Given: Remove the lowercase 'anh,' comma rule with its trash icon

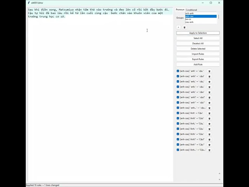Looking at the screenshot, I should (209, 82).
